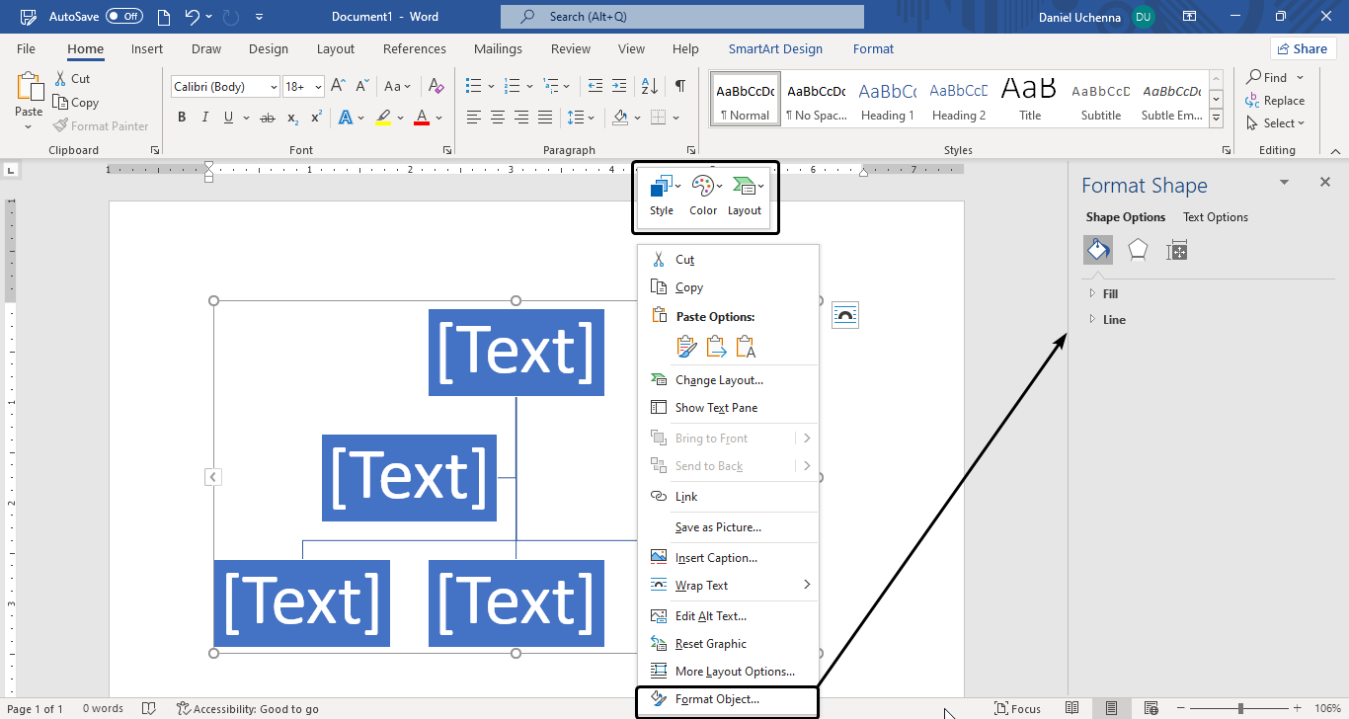Toggle paragraph marks visibility

click(x=679, y=86)
